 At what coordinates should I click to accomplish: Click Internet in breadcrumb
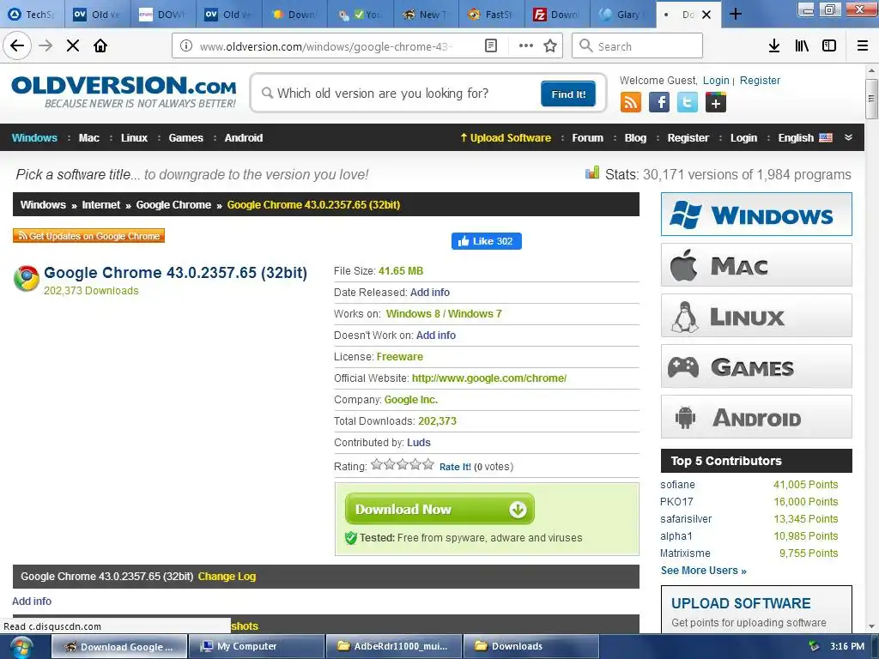click(x=101, y=205)
